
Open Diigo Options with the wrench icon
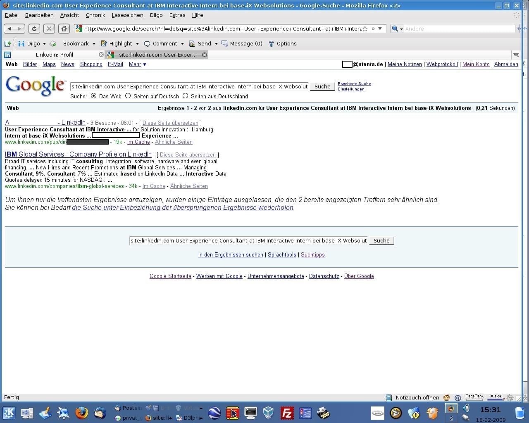click(283, 43)
